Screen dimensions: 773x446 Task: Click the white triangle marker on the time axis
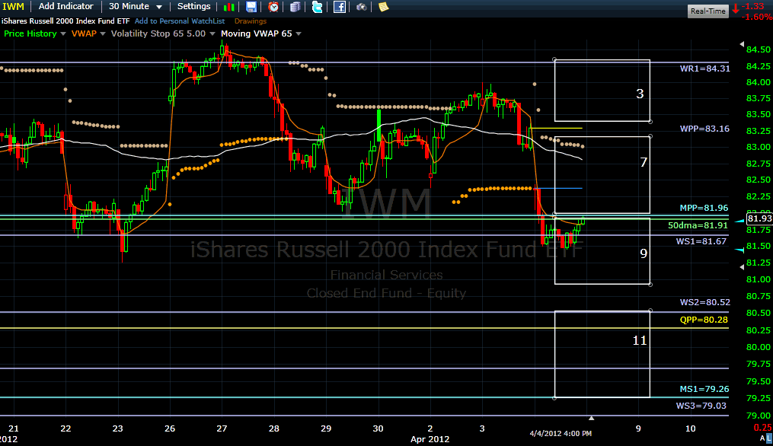(591, 418)
